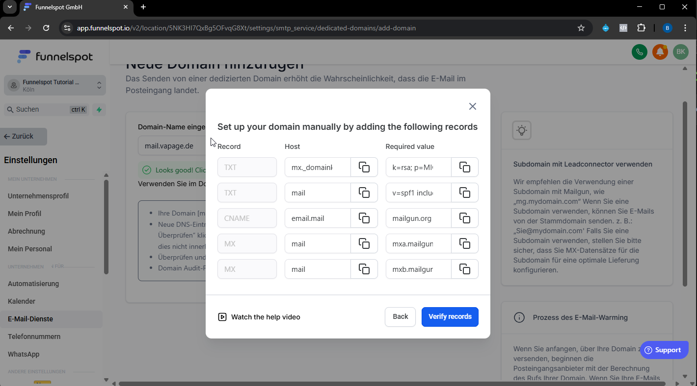
Task: Click the green phone call icon
Action: pos(639,52)
